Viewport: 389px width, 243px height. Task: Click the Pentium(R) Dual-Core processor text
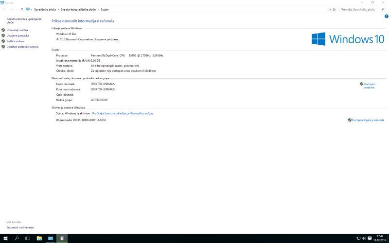click(x=127, y=55)
